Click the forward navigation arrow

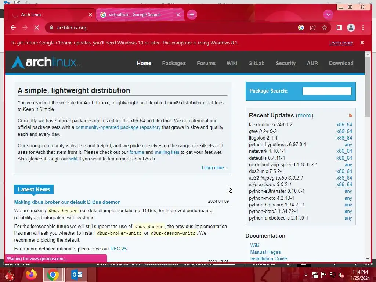coord(25,28)
